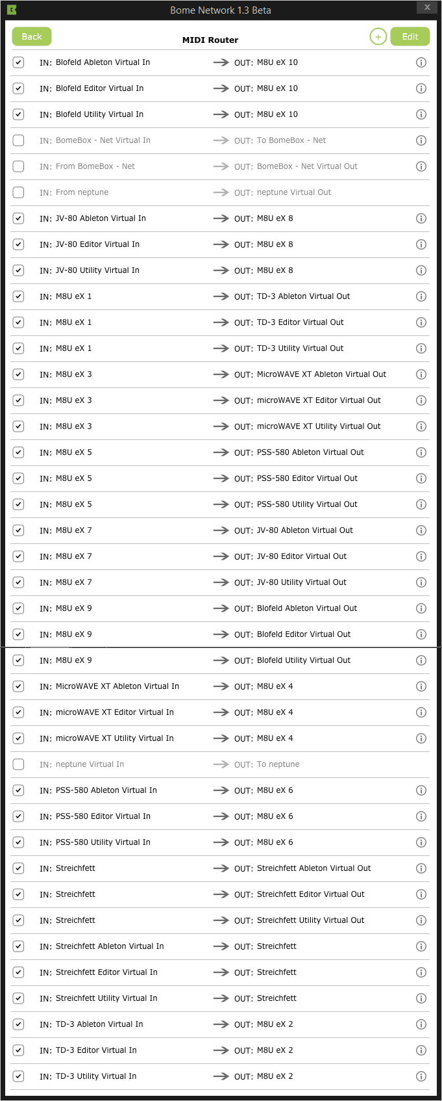Open info icon for TD-3 Utility Virtual Out
442x1101 pixels.
[421, 349]
